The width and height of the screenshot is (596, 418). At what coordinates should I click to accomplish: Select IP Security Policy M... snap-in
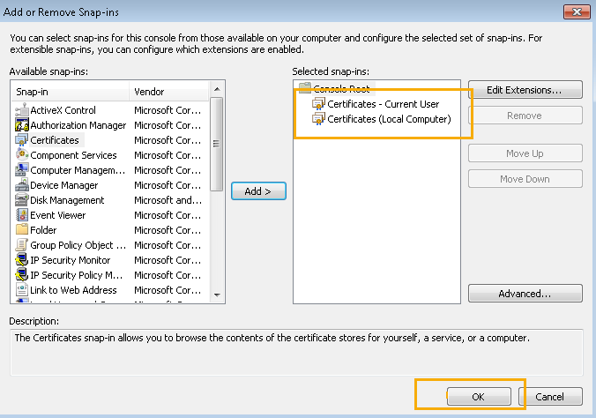77,275
